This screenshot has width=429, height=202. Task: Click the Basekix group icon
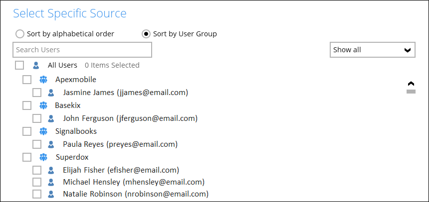(x=43, y=105)
